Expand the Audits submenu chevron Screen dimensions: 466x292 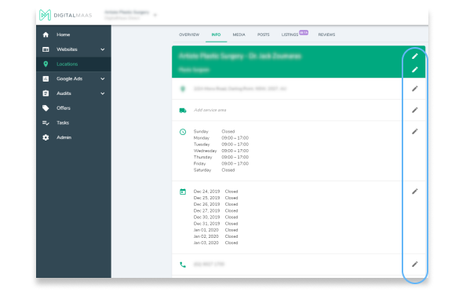click(103, 93)
